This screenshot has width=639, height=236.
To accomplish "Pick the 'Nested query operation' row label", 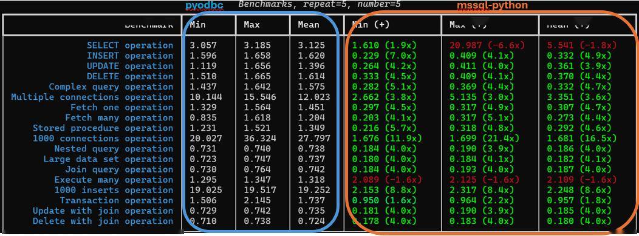I will pos(114,149).
